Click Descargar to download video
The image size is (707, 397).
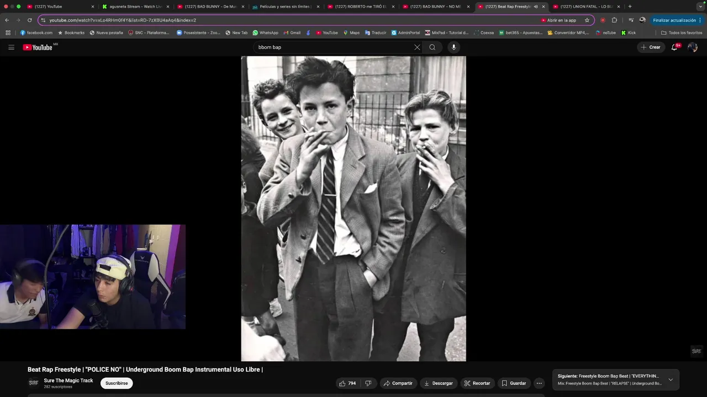(x=438, y=383)
